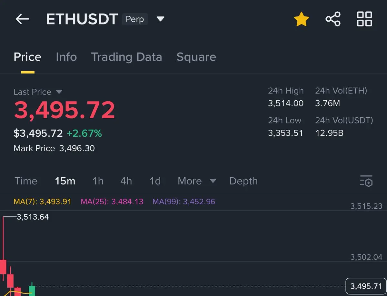Open chart settings icon beside Depth
Image resolution: width=387 pixels, height=296 pixels.
coord(366,181)
